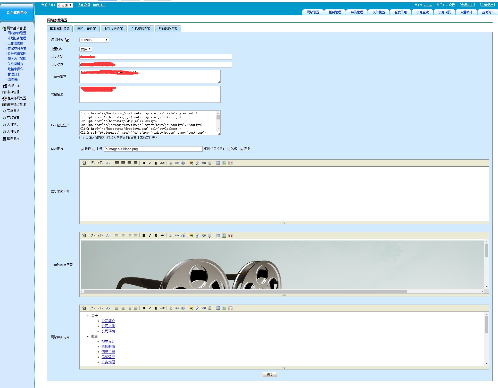Open the 数据库操作 sidebar link
The width and height of the screenshot is (498, 388).
coord(15,69)
